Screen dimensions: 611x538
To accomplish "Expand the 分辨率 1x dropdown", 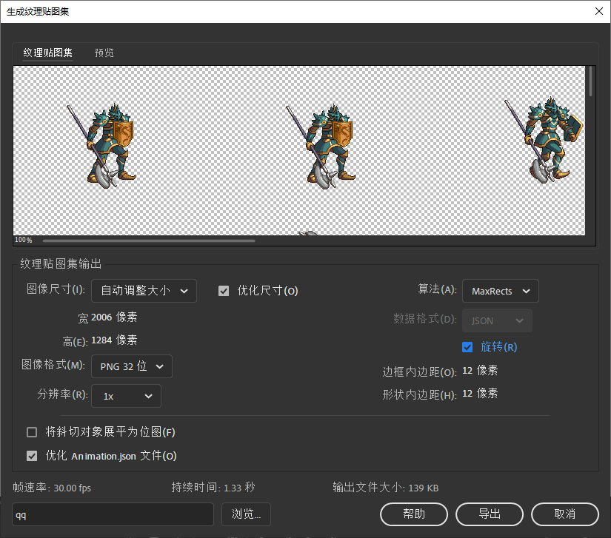I will click(126, 396).
